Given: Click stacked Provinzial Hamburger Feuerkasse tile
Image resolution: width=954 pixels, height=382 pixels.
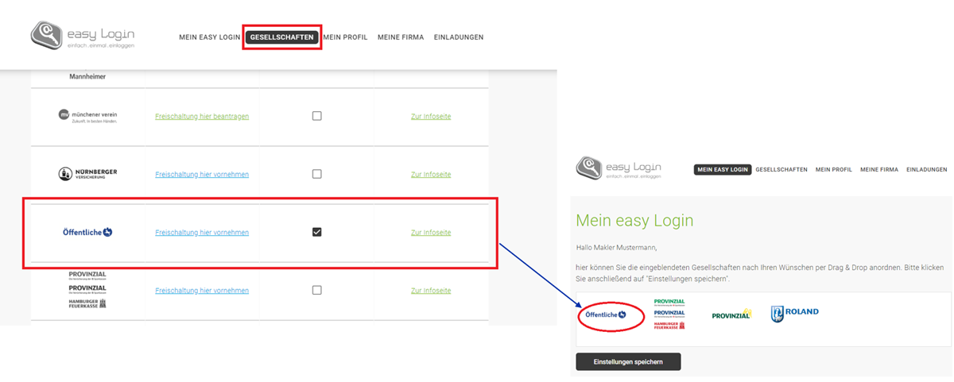Looking at the screenshot, I should pyautogui.click(x=669, y=314).
